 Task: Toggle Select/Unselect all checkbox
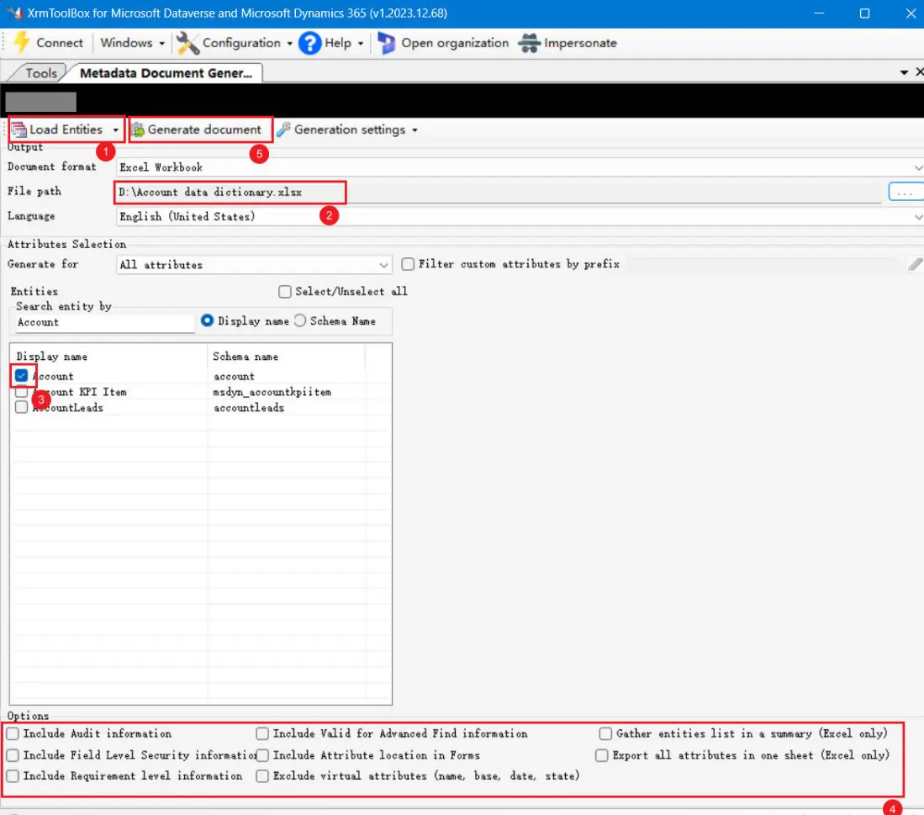(x=285, y=291)
